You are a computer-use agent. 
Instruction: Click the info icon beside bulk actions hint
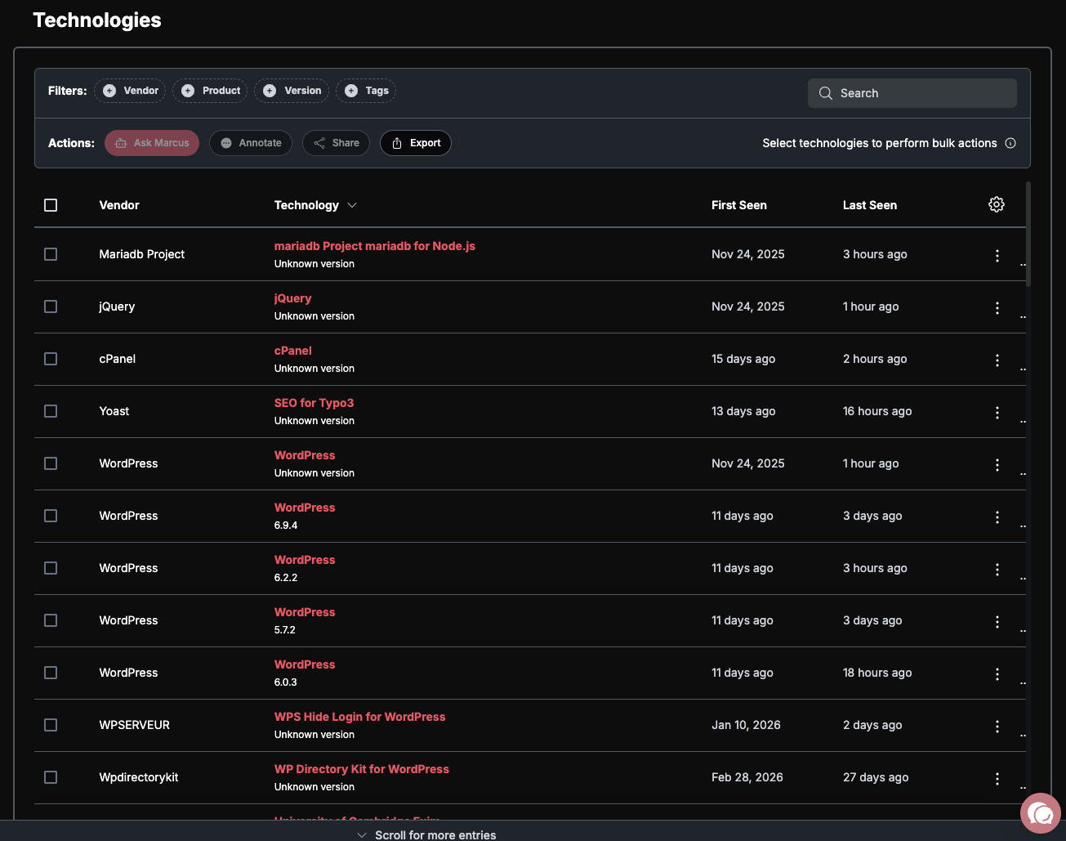[x=1010, y=143]
